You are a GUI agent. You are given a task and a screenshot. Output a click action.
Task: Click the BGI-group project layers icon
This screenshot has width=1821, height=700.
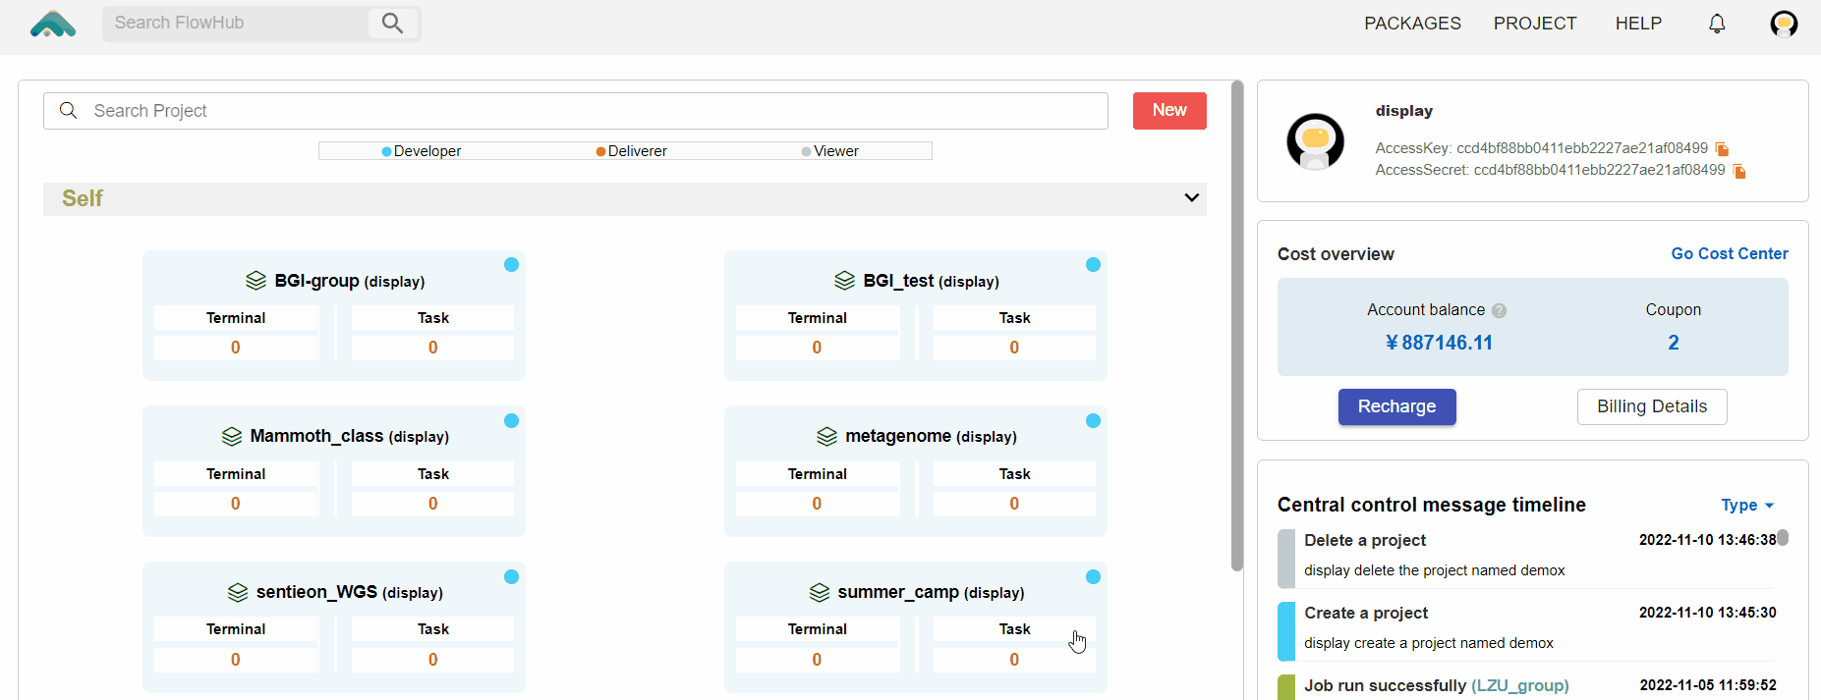256,281
